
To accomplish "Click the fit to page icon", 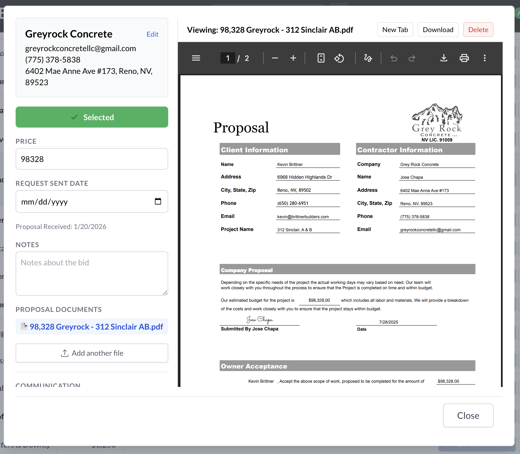I will click(321, 58).
